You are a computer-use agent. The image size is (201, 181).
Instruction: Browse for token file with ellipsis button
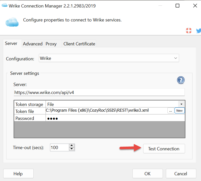click(171, 111)
